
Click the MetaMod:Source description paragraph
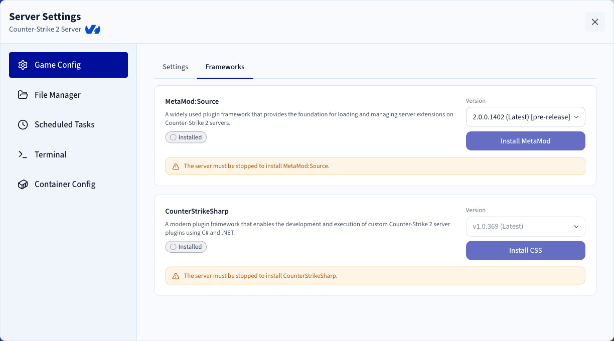(309, 118)
